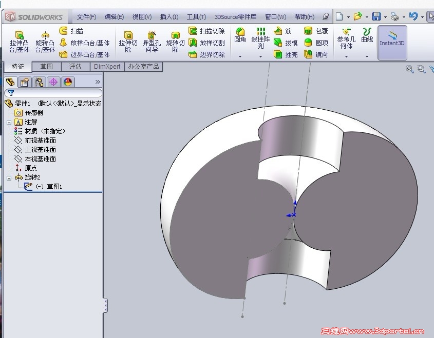Image resolution: width=434 pixels, height=338 pixels.
Task: Open the ConfigurationManager tab icon
Action: click(x=39, y=82)
